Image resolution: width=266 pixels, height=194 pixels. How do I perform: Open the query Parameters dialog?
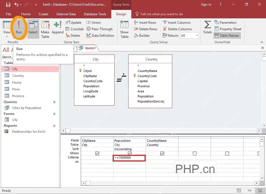[x=225, y=22]
